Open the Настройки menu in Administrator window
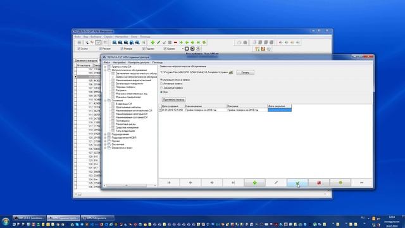 [119, 63]
